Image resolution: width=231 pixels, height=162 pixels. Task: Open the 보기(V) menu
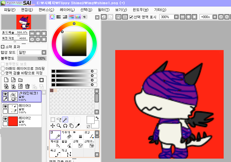click(121, 10)
